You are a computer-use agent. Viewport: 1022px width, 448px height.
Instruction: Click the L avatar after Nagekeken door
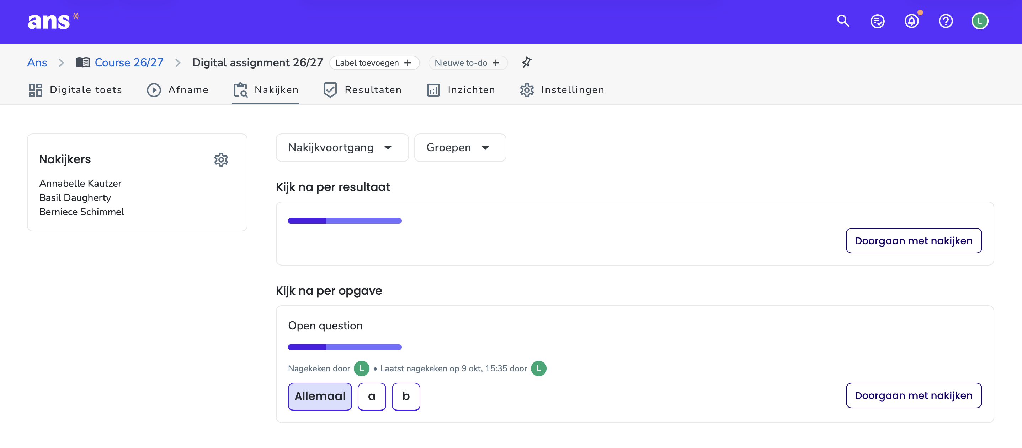coord(361,368)
